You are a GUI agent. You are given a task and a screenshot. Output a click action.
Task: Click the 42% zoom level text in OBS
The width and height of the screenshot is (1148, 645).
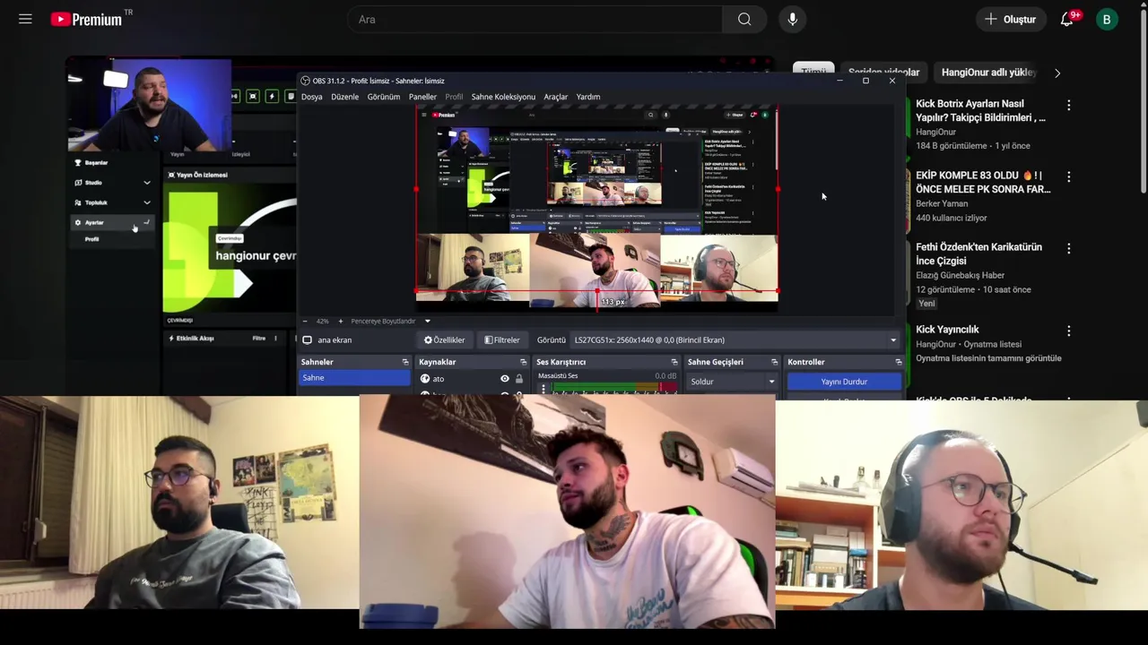(322, 321)
